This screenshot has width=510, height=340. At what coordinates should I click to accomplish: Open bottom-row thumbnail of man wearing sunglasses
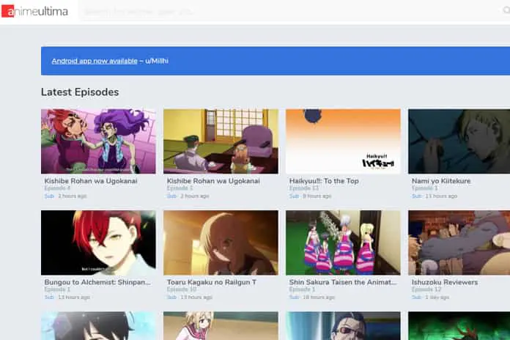(343, 325)
